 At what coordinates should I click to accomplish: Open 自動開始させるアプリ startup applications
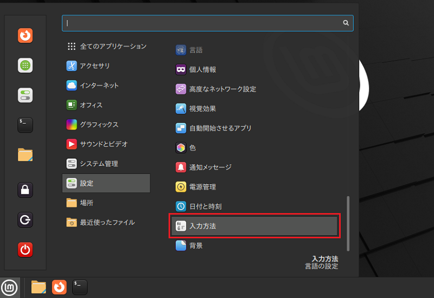(x=254, y=128)
